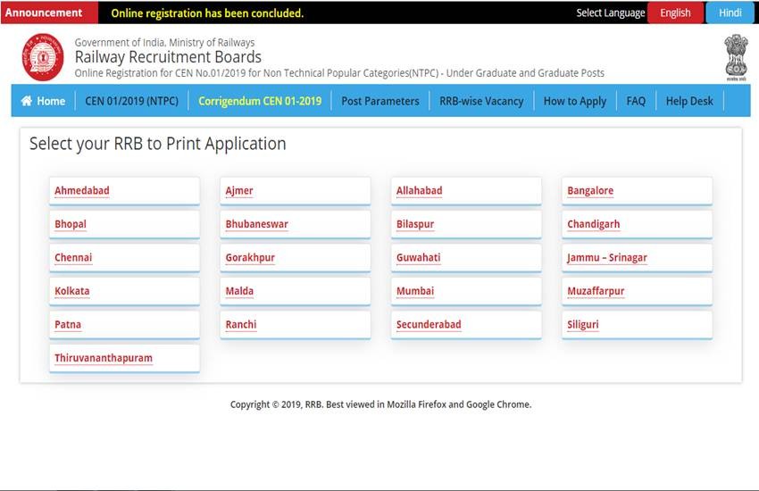Click the Indian Railways logo
The width and height of the screenshot is (759, 491).
(x=43, y=58)
